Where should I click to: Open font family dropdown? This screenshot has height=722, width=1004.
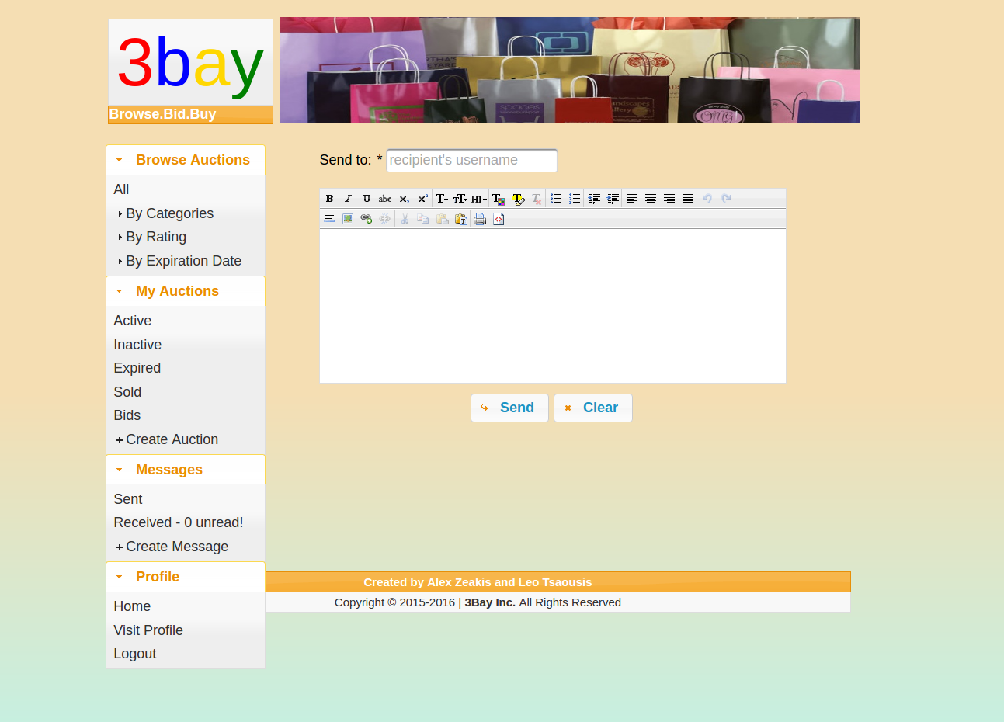[442, 199]
